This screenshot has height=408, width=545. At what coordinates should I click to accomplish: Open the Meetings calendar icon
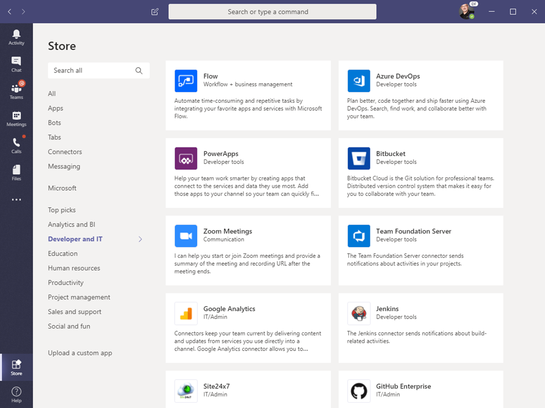(x=16, y=118)
